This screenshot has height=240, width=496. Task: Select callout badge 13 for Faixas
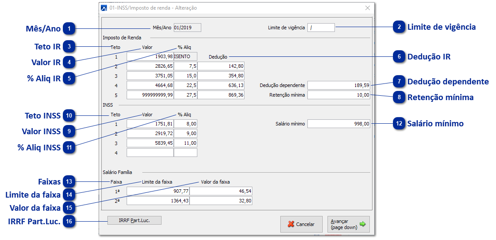click(x=69, y=181)
